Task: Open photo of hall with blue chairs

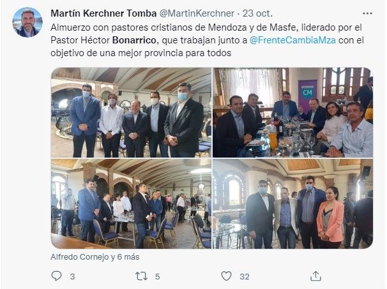Action: [x=131, y=204]
